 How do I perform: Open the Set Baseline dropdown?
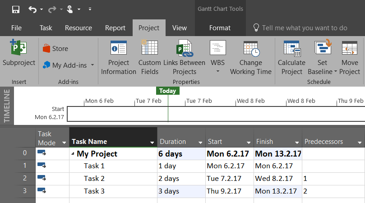tap(336, 72)
